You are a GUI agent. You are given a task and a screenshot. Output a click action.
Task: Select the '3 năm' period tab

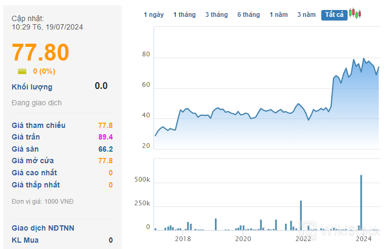306,15
